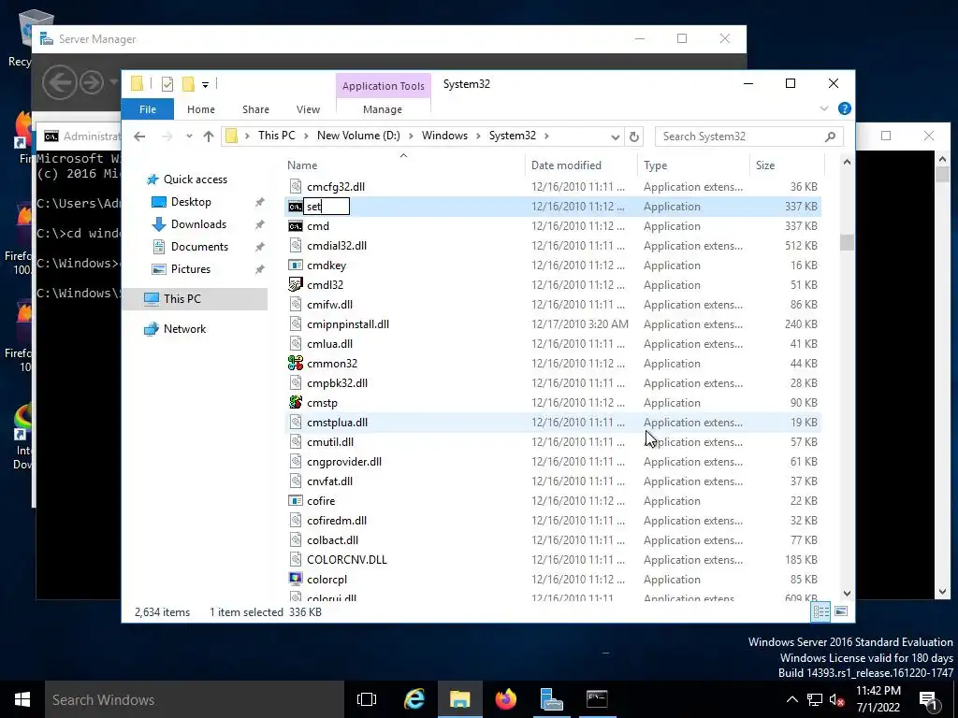Expand the breadcrumb arrow after System32
This screenshot has height=718, width=958.
[546, 136]
